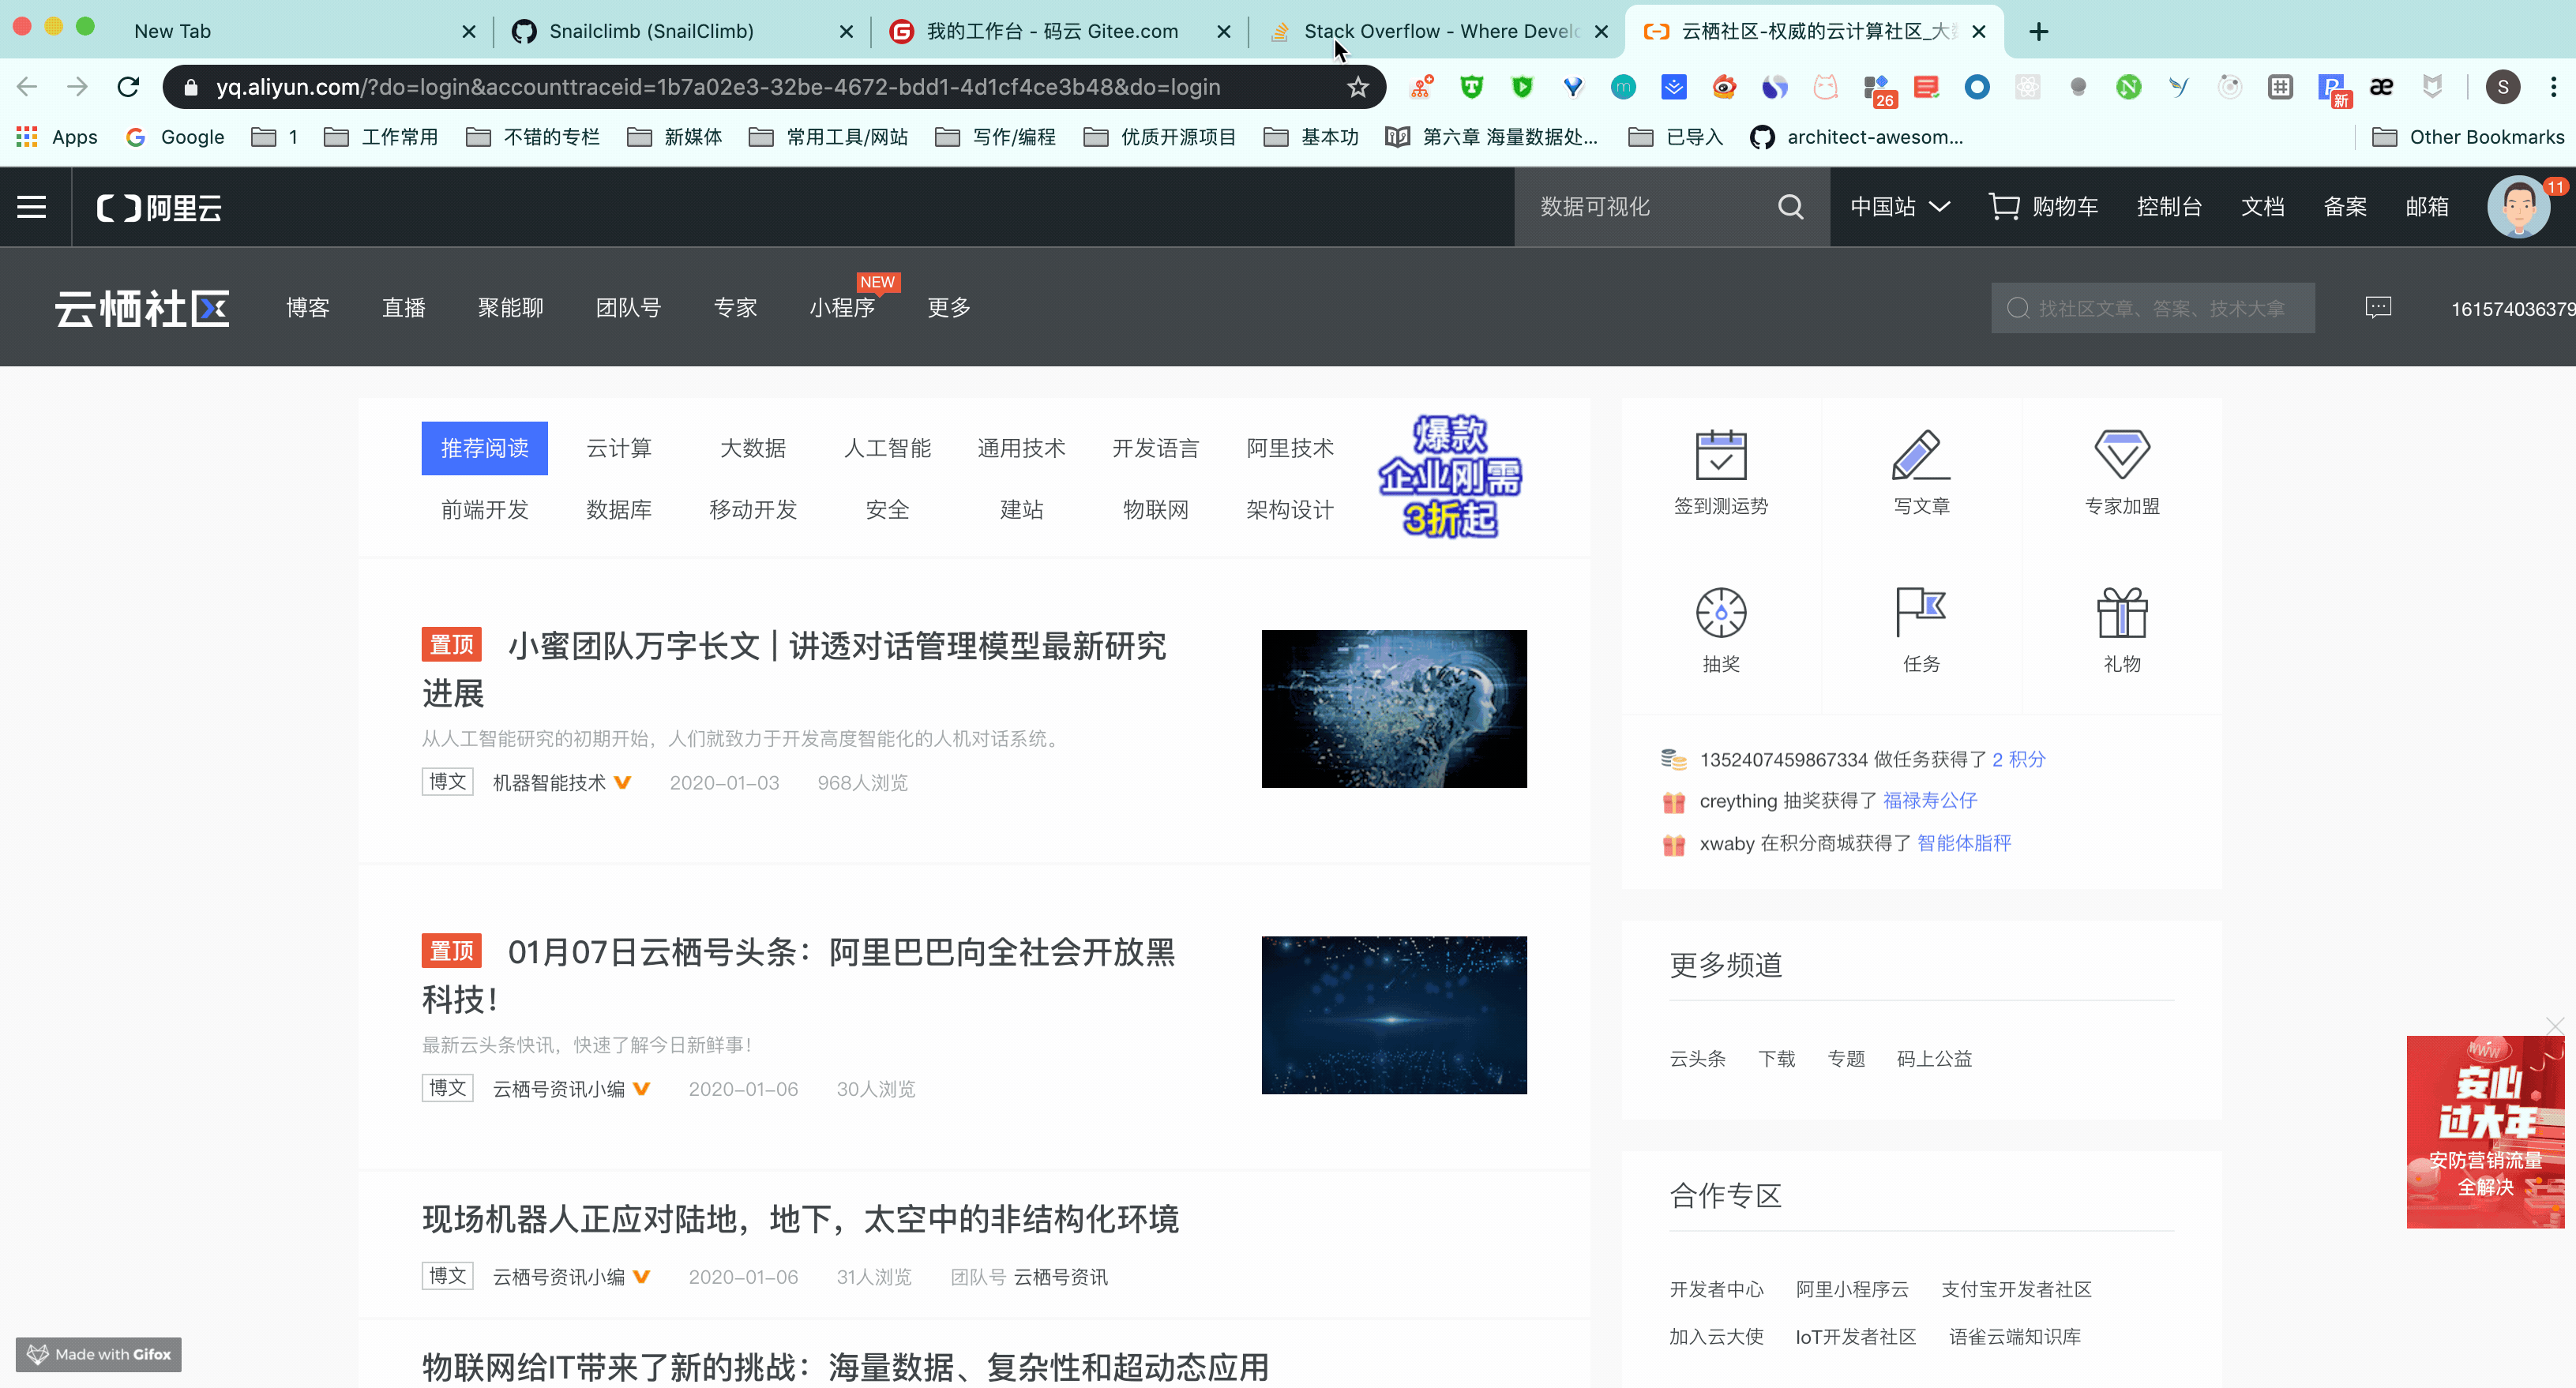The width and height of the screenshot is (2576, 1388).
Task: Click the 云栖社区 community logo
Action: (x=141, y=307)
